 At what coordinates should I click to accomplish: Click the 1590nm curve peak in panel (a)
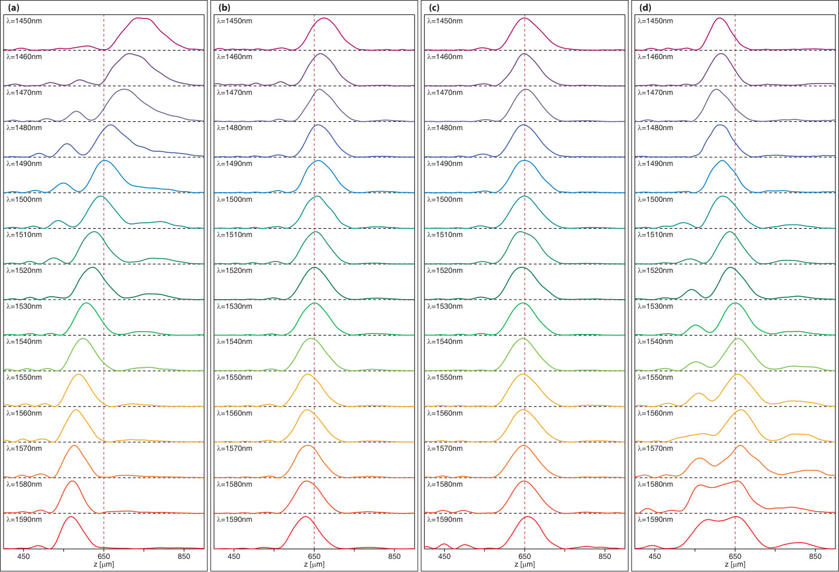coord(71,516)
